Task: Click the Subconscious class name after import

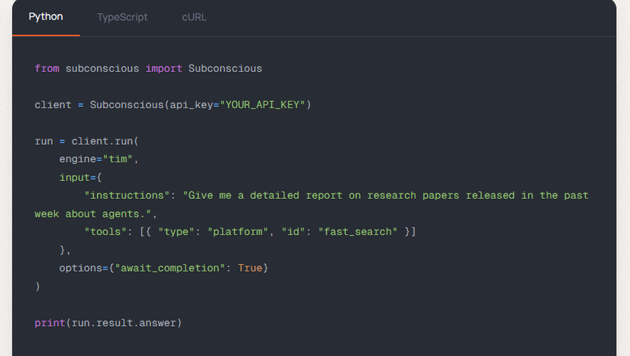Action: pos(225,68)
